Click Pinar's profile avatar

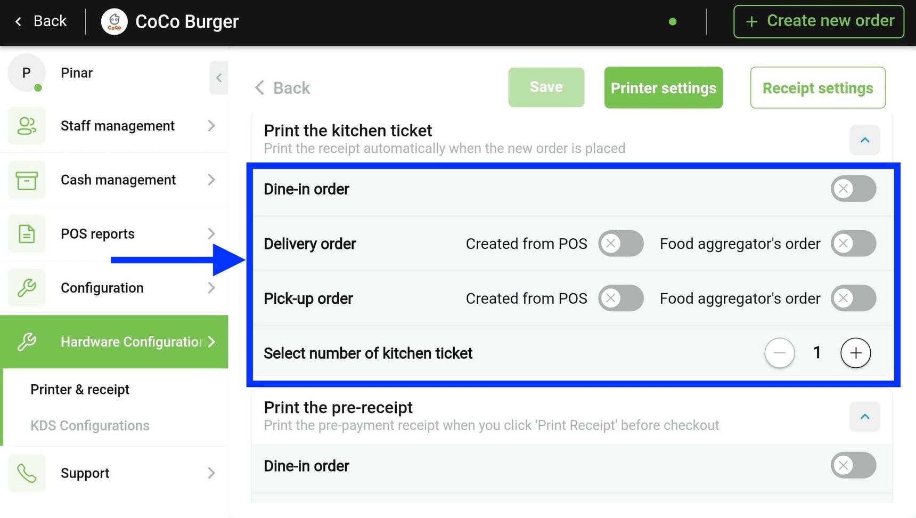click(x=26, y=73)
